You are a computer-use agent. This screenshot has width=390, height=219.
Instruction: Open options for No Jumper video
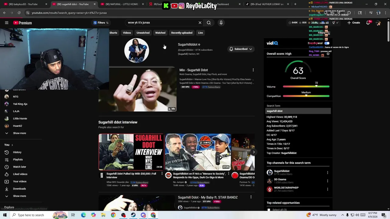click(x=229, y=174)
